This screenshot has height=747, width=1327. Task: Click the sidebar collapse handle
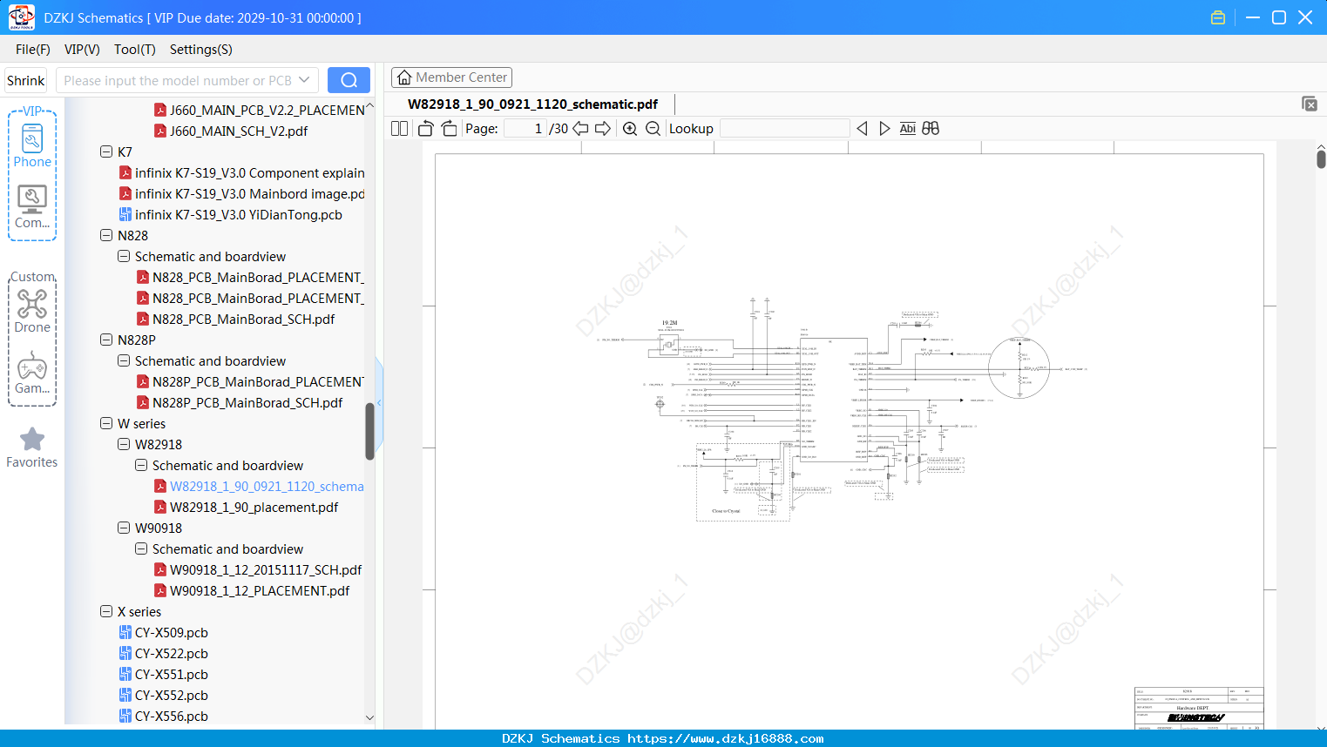tap(379, 402)
